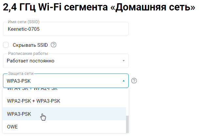The image size is (199, 136).
Task: Expand the Расписание работы dropdown arrow
Action: [123, 61]
